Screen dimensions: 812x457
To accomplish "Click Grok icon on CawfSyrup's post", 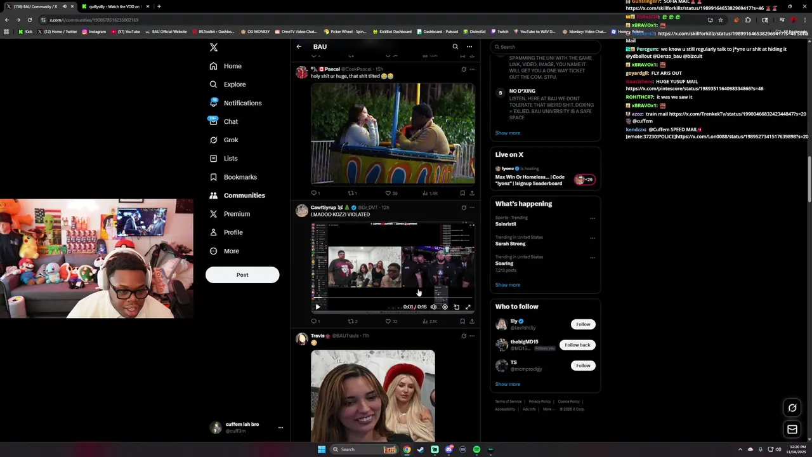I will 464,208.
